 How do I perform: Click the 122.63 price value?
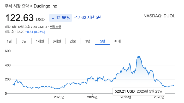(20, 18)
